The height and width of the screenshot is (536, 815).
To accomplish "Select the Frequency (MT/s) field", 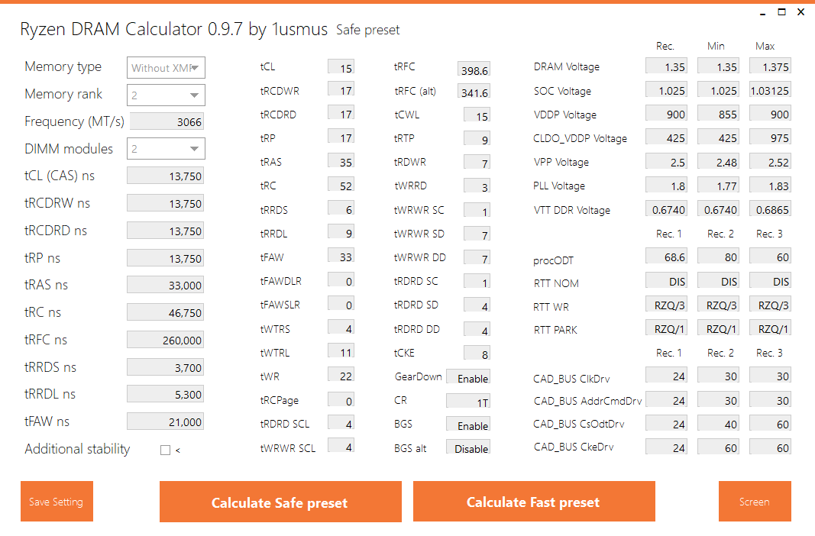I will (167, 121).
